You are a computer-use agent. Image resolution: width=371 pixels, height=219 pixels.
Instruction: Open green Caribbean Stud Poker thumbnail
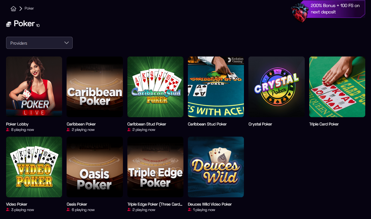[155, 87]
